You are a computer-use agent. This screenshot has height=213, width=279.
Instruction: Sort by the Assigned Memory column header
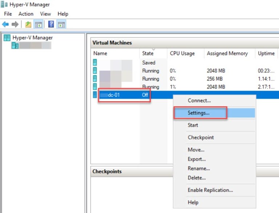point(230,53)
